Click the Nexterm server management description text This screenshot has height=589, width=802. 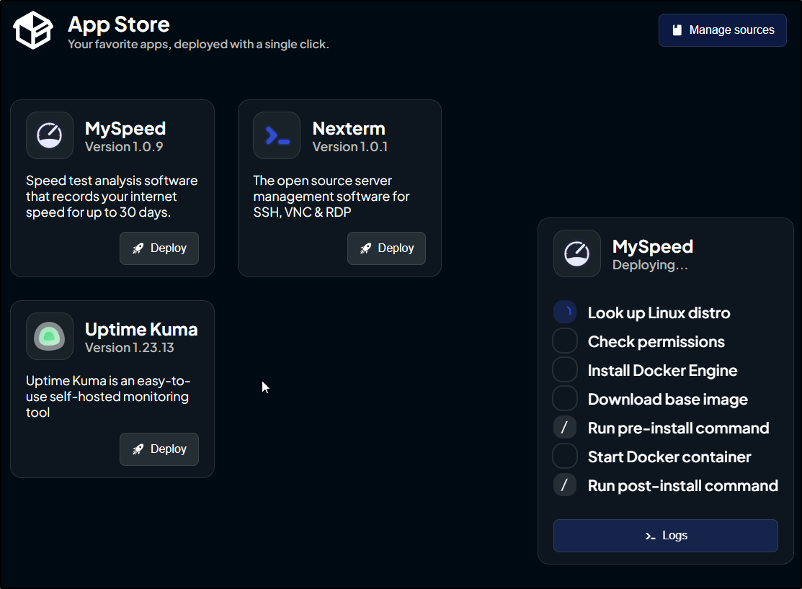tap(331, 197)
